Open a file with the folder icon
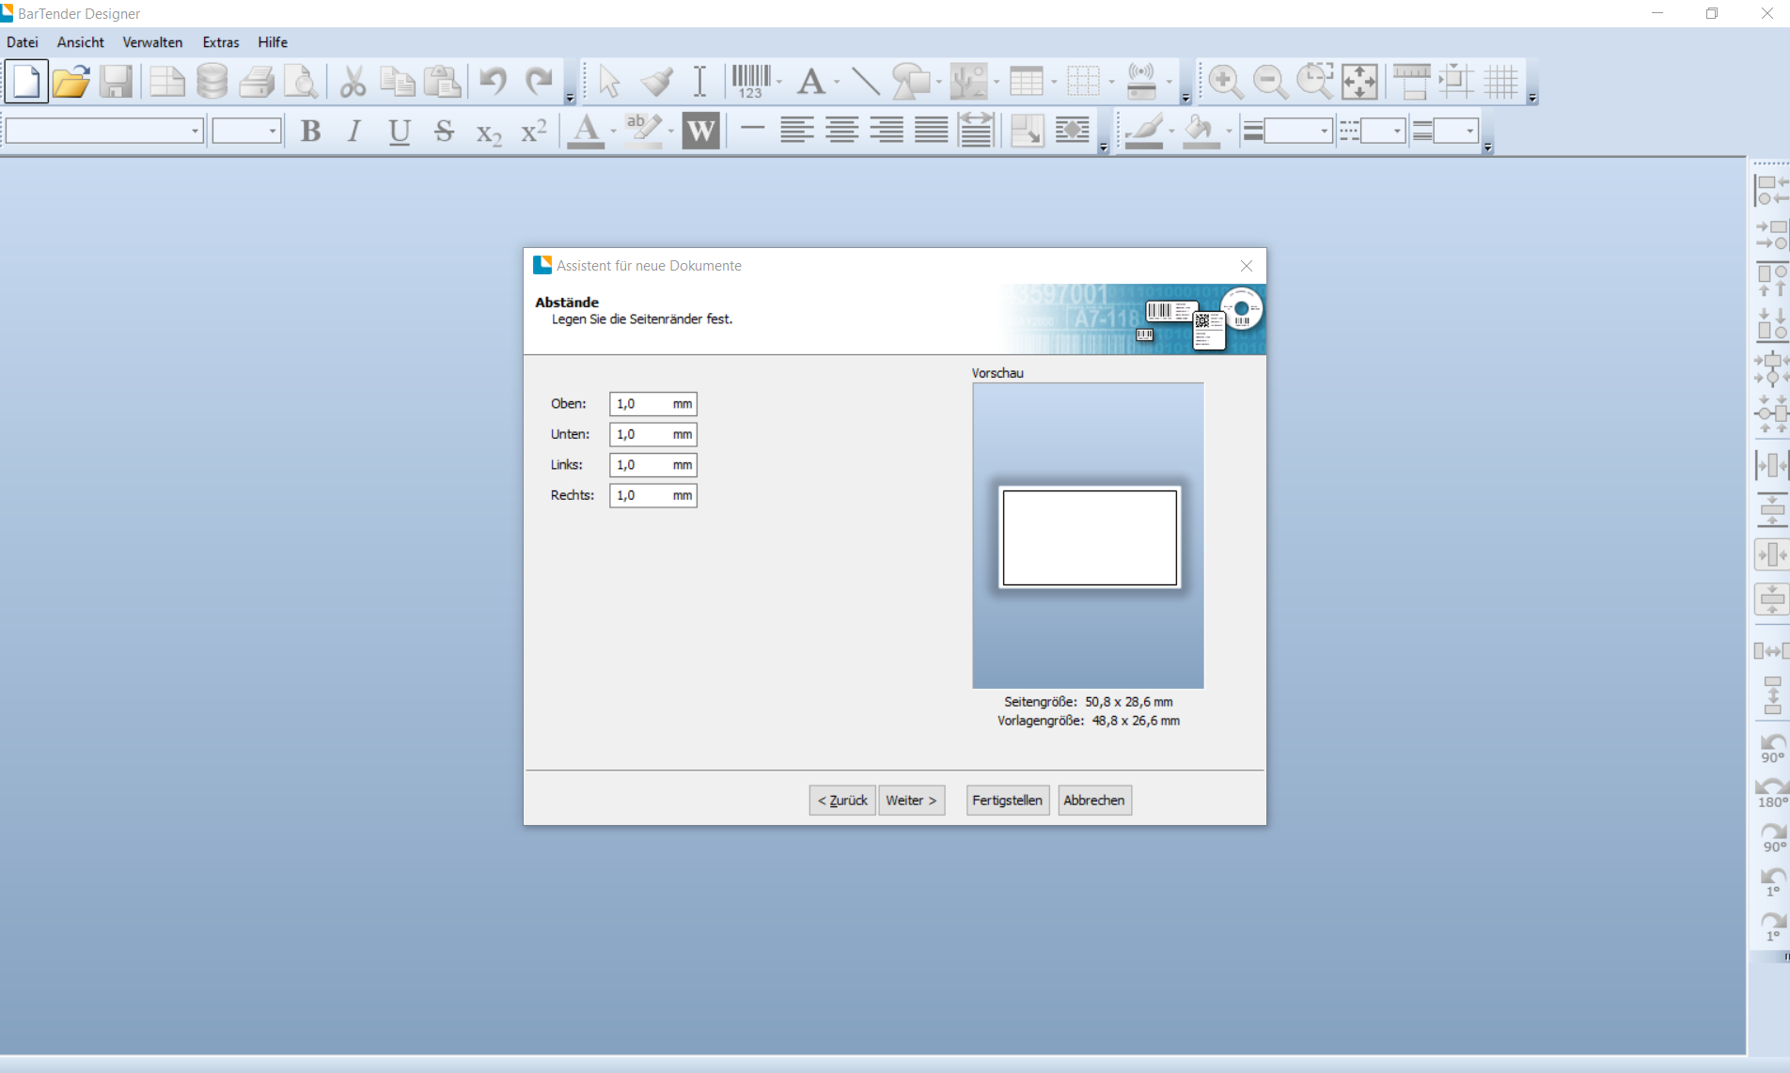The image size is (1790, 1073). click(71, 82)
